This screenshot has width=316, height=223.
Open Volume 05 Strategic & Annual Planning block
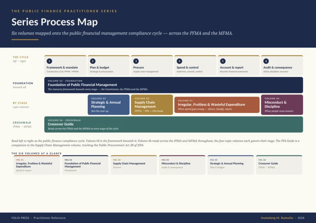point(109,105)
